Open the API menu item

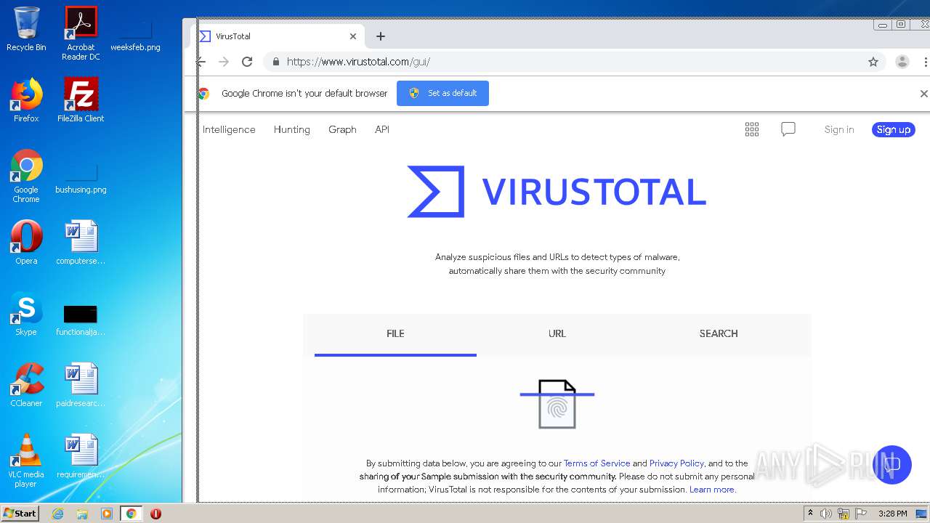pos(382,129)
